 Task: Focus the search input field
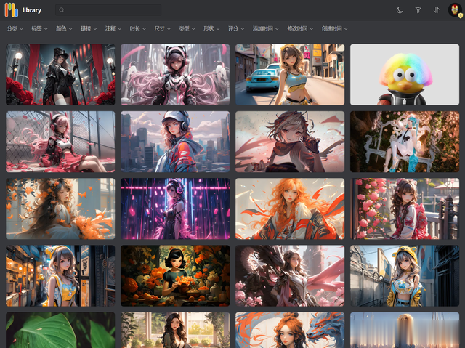(x=108, y=9)
